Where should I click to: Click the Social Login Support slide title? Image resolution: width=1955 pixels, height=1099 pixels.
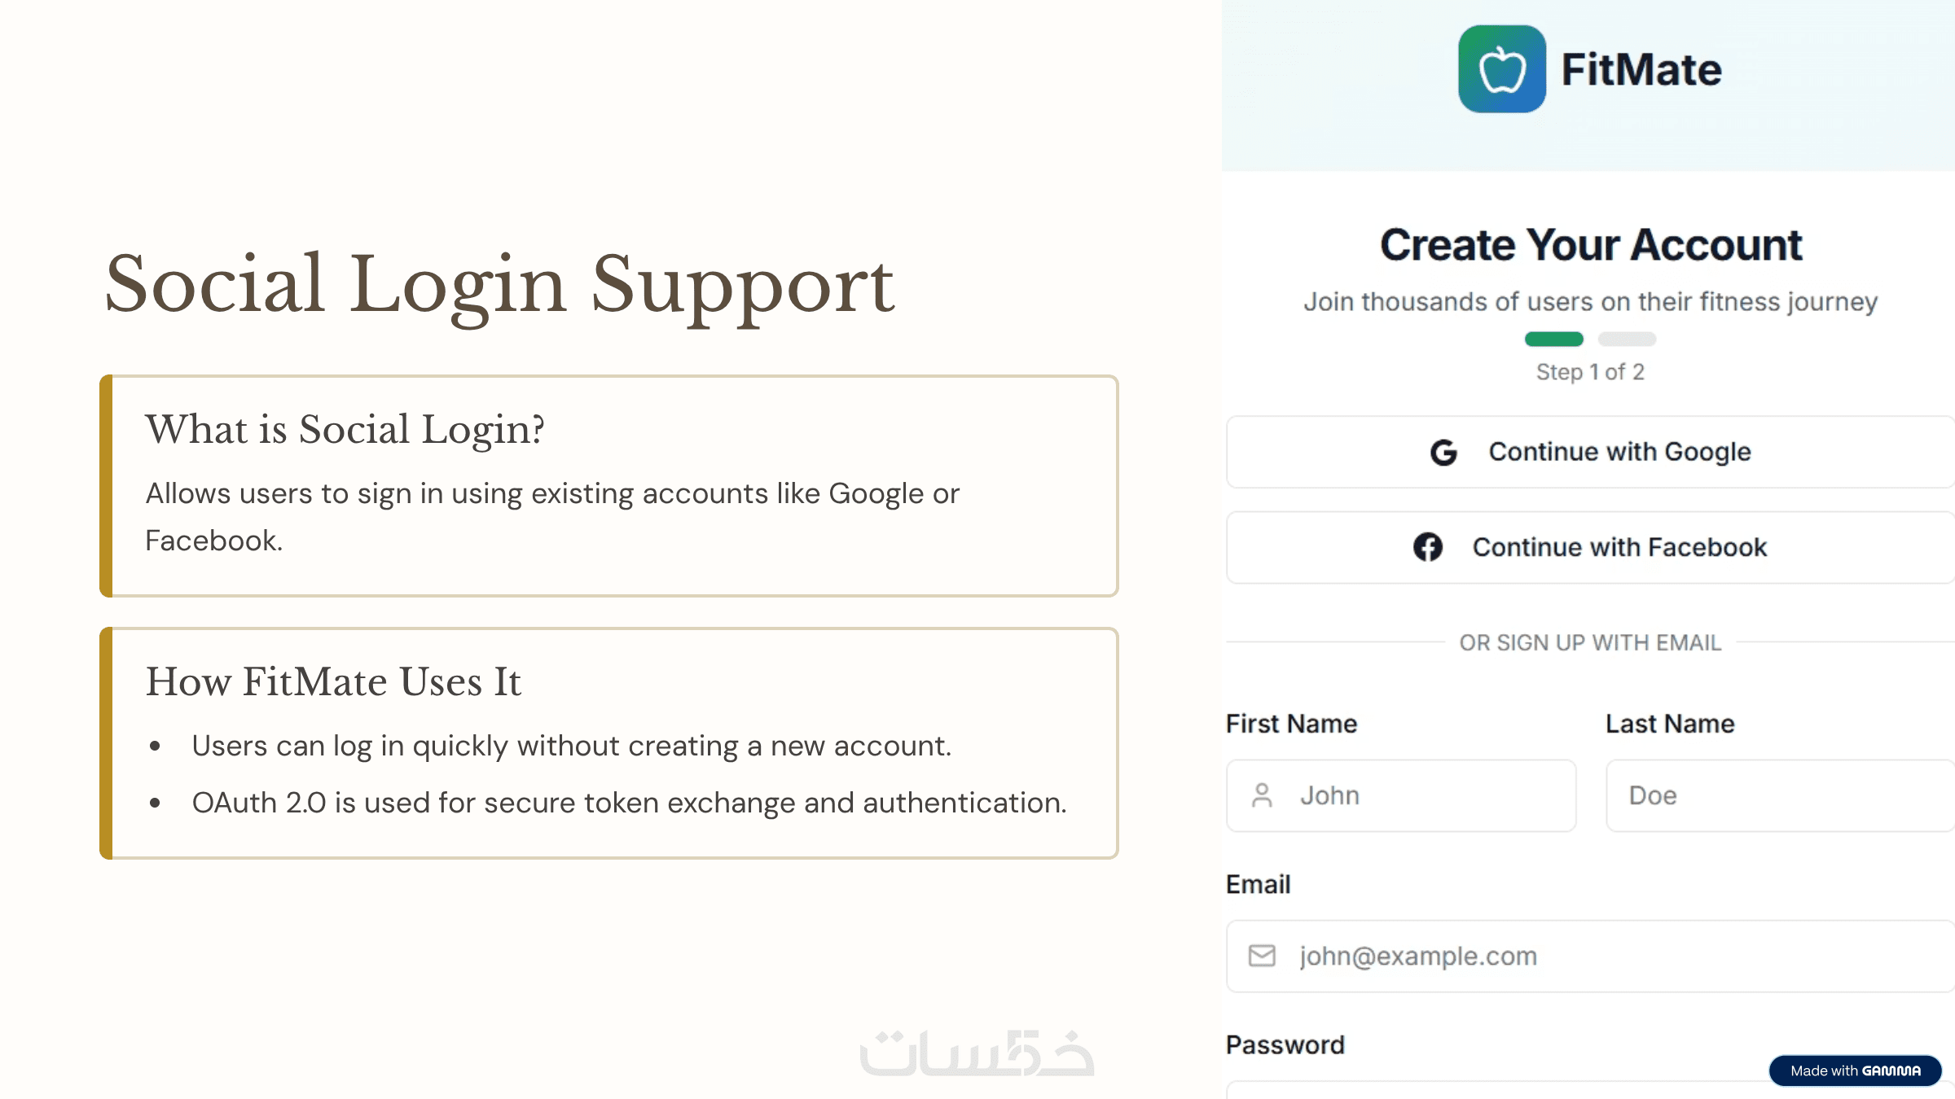[499, 285]
